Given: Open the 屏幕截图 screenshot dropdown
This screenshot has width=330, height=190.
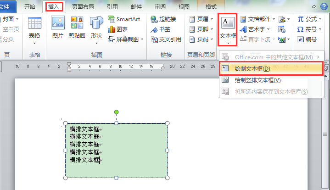Looking at the screenshot, I should point(126,39).
